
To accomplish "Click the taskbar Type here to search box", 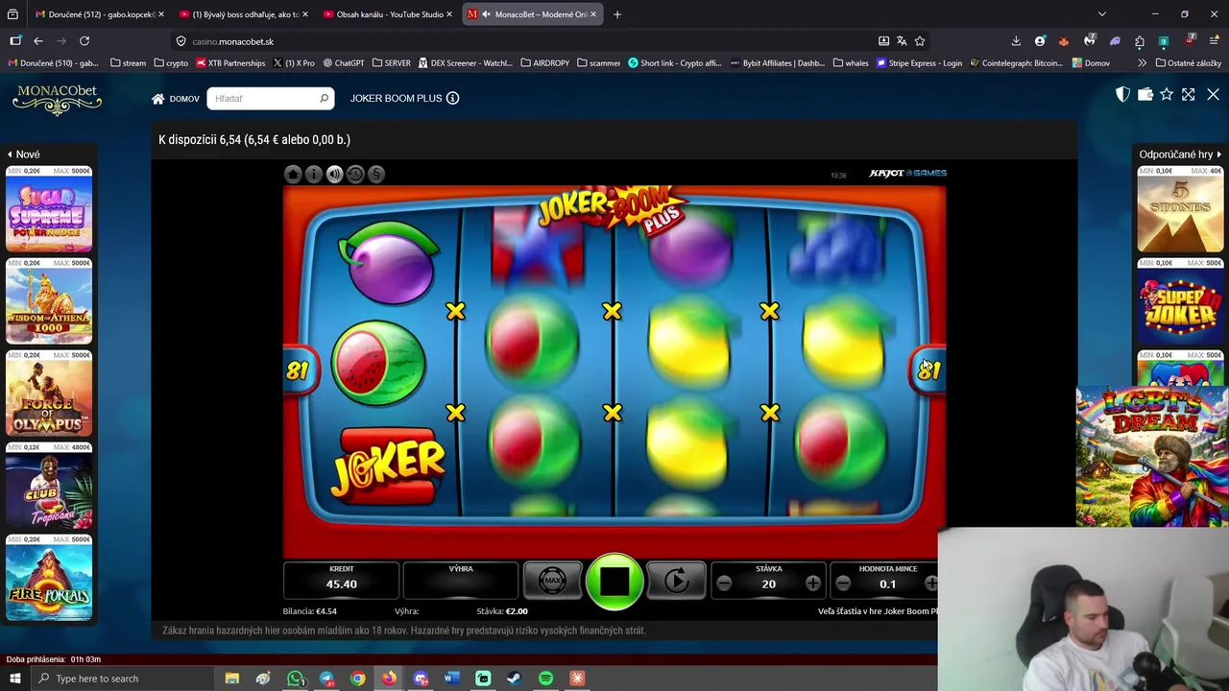I will pos(125,679).
